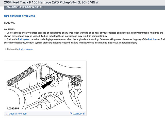Open the 'fuel pressure' link in step 1
Viewport: 165px width, 121px height.
point(26,49)
